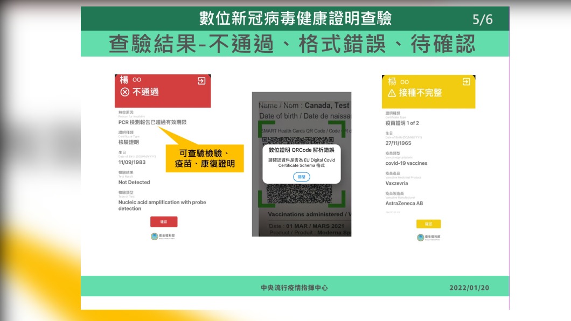
Task: Click the AstraZeneca AB manufacturer value
Action: pos(404,204)
